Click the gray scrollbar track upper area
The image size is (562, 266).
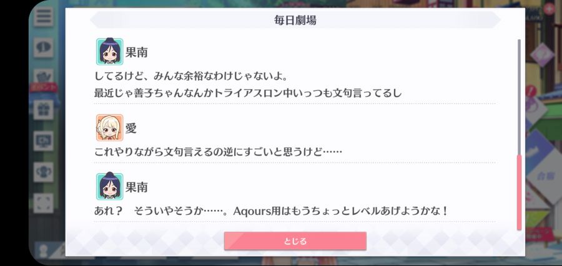point(519,97)
